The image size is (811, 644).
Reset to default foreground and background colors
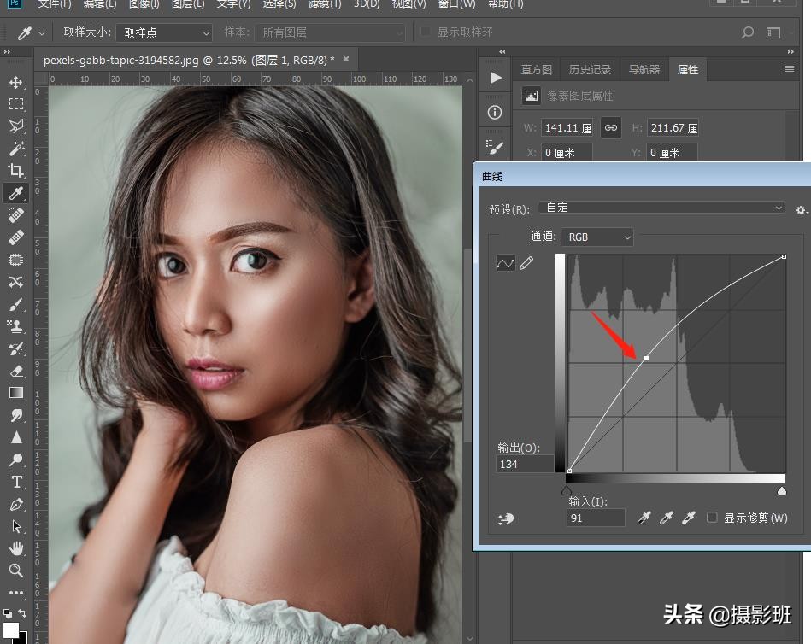pos(7,613)
